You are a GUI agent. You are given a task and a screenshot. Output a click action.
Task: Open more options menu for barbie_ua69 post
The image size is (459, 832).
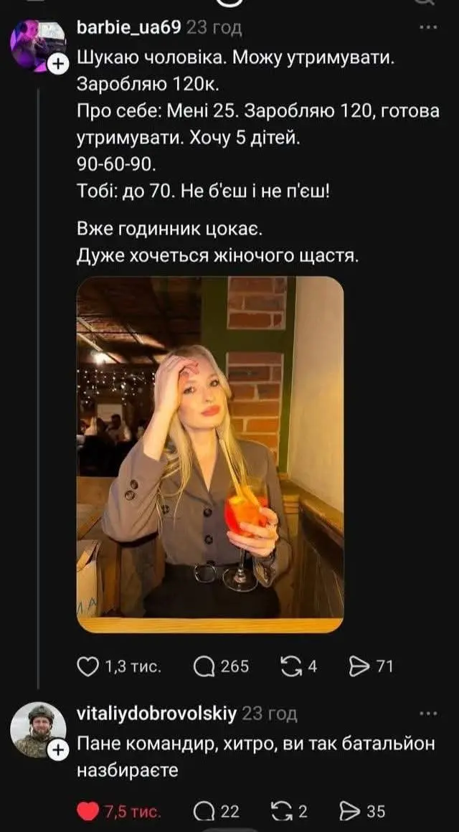tap(428, 28)
